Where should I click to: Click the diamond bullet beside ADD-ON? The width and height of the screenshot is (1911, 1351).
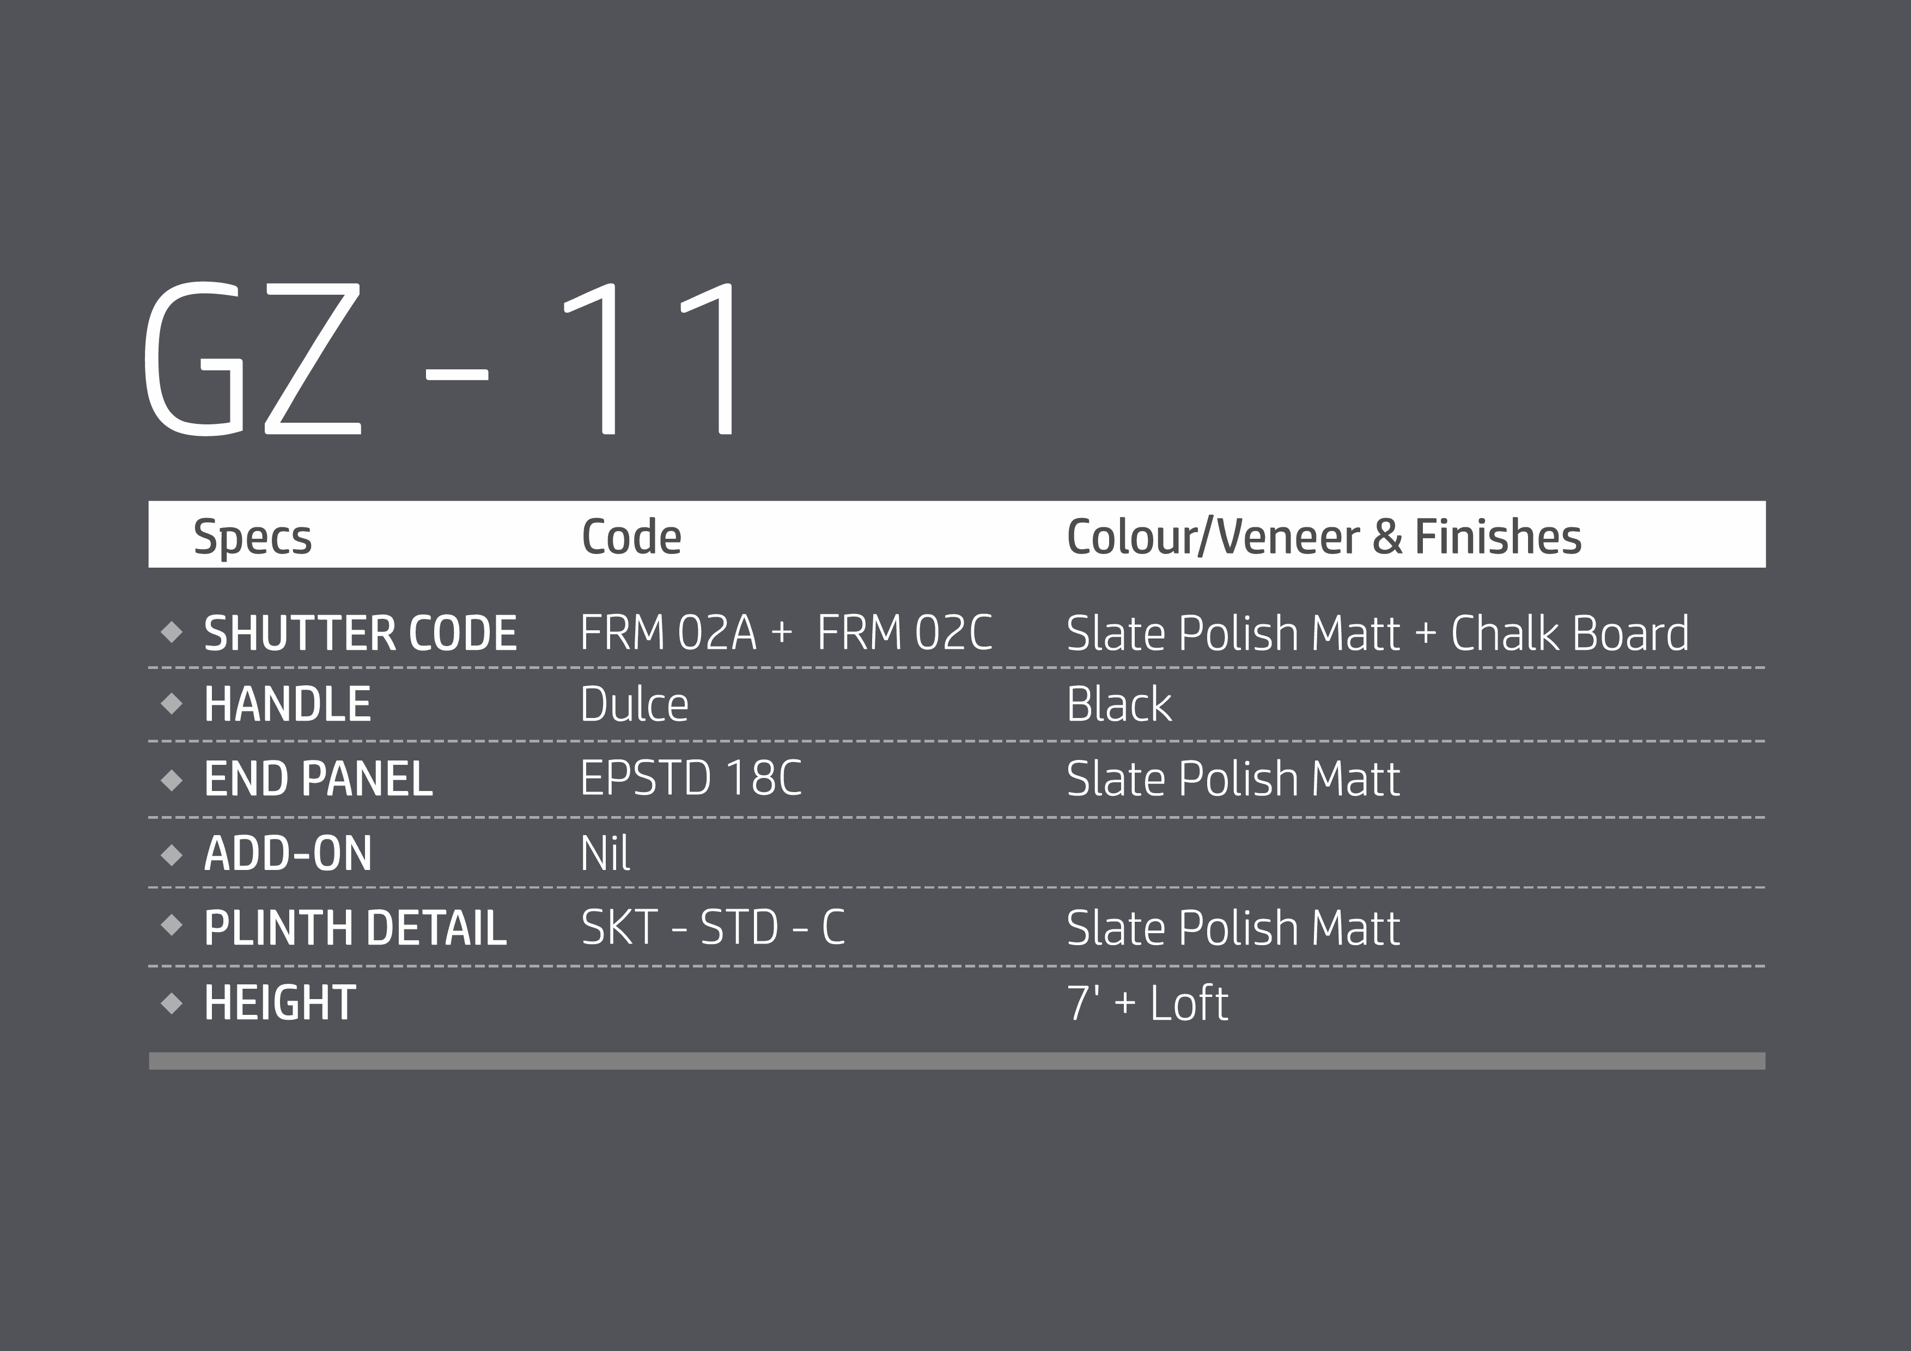click(x=172, y=855)
